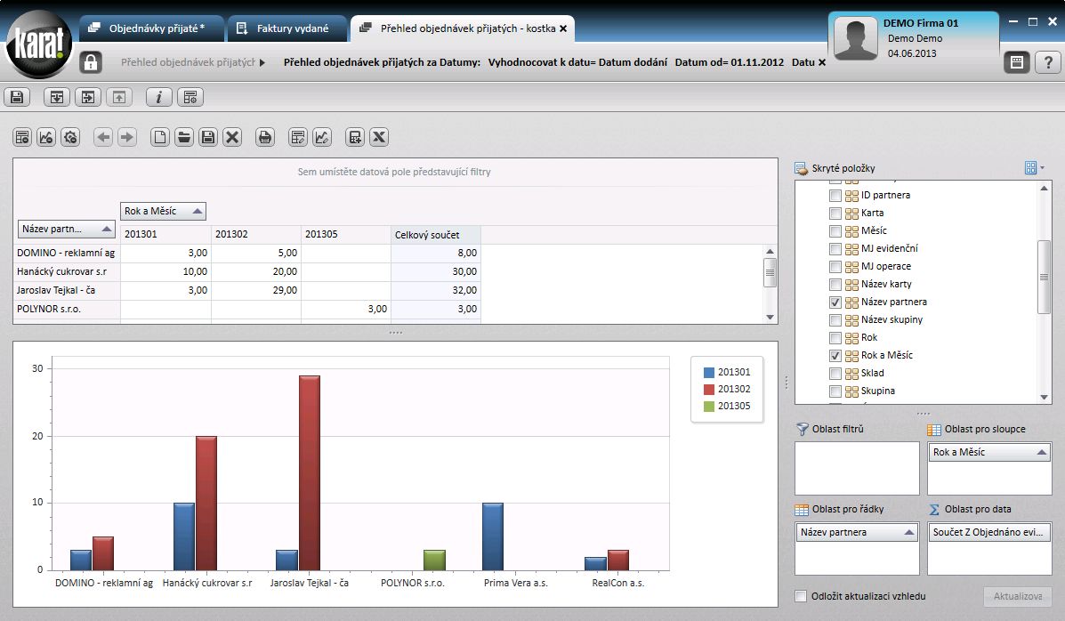1065x621 pixels.
Task: Export to Excel
Action: click(379, 137)
